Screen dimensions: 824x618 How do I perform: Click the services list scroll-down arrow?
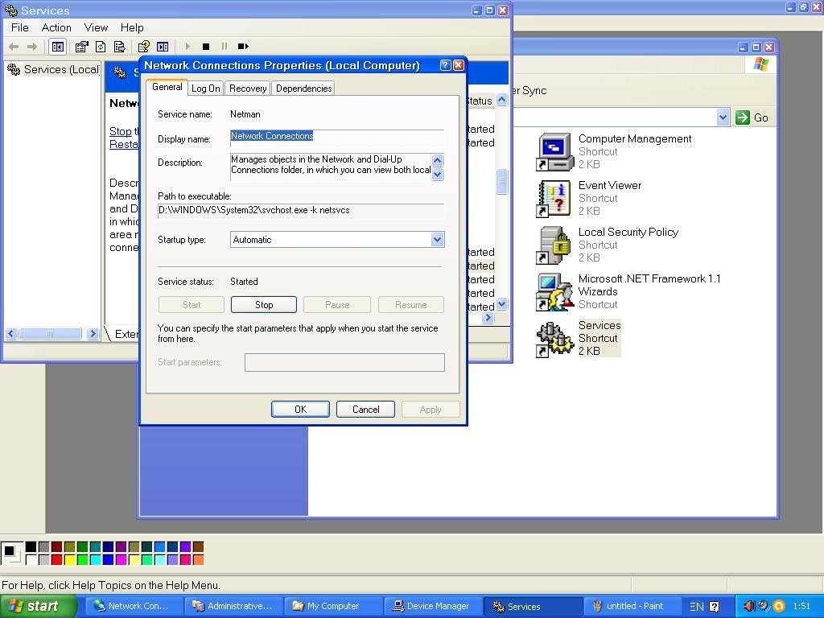[502, 303]
